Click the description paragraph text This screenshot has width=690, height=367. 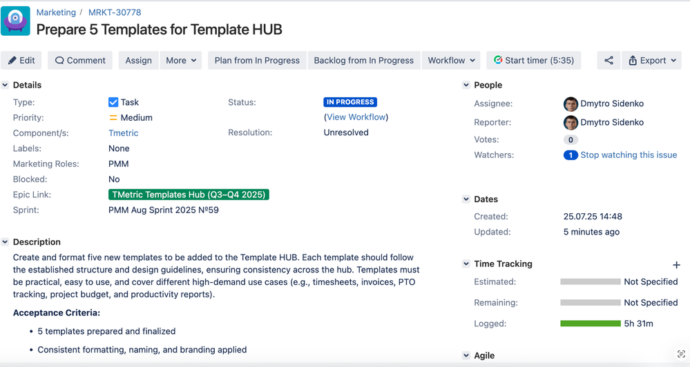216,276
